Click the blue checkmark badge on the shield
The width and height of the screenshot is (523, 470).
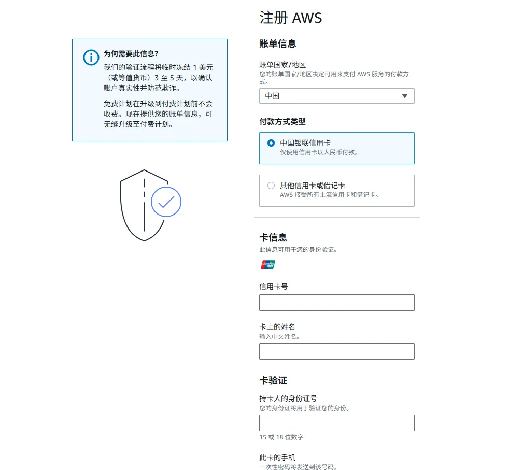pyautogui.click(x=166, y=202)
